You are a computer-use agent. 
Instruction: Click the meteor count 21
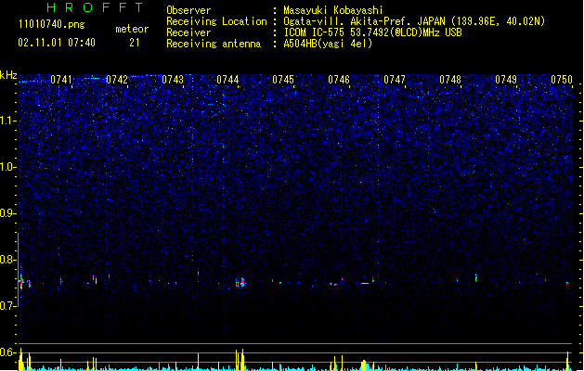[x=135, y=43]
